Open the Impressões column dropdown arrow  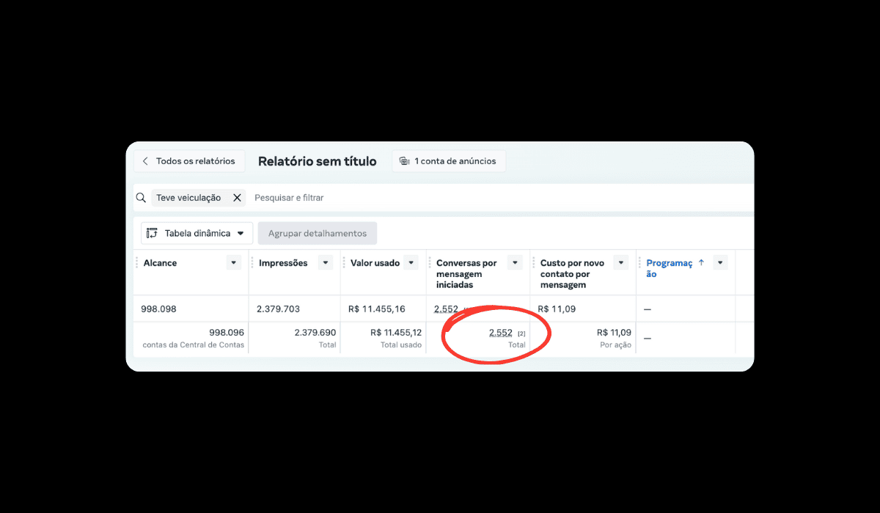tap(325, 263)
